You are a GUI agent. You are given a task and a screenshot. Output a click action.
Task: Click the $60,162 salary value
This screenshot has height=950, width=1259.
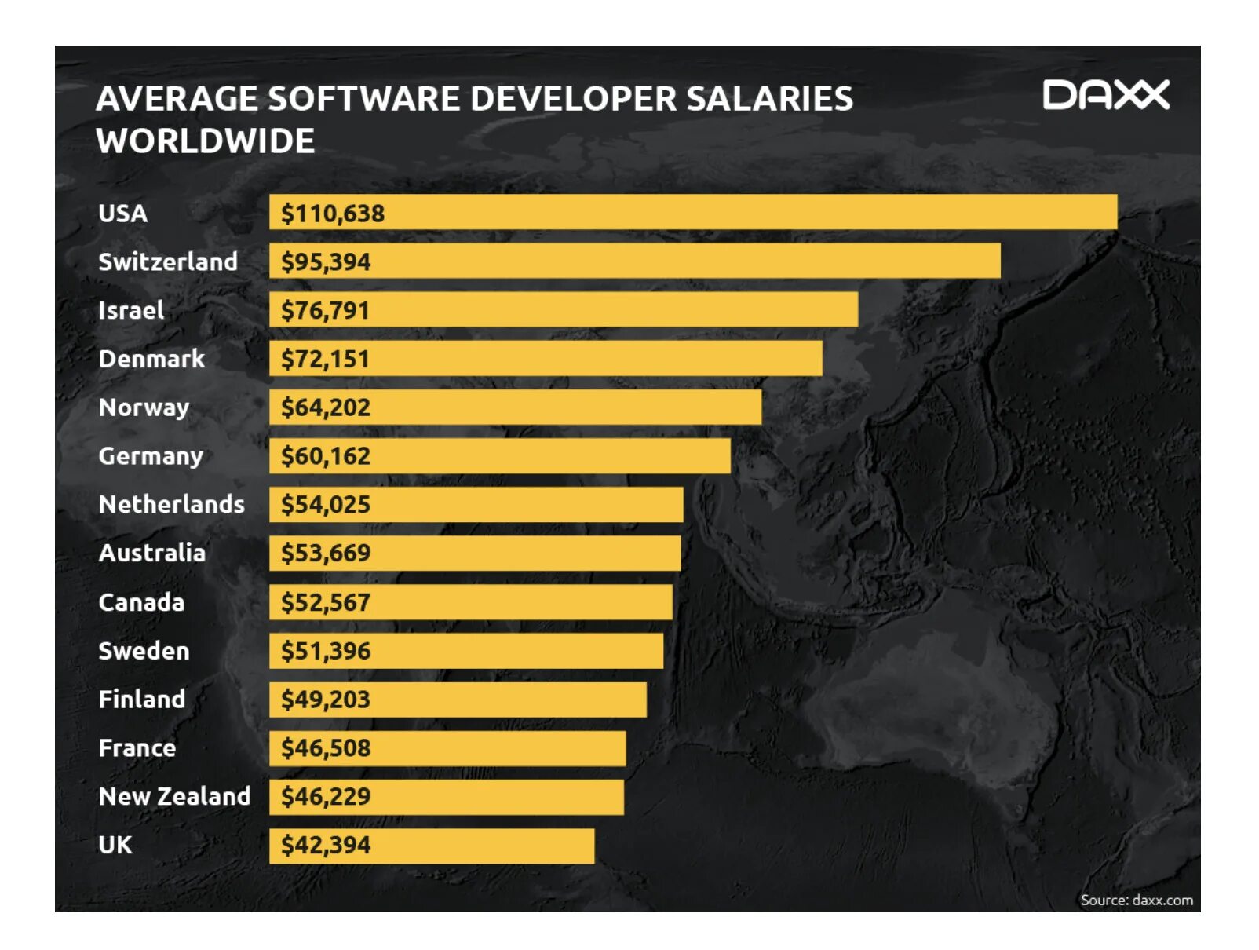326,456
